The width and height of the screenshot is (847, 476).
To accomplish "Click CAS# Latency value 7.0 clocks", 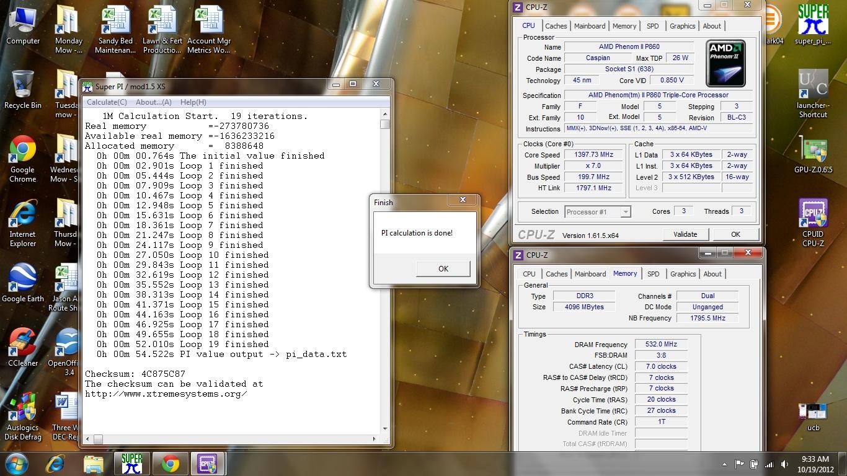I will point(661,366).
